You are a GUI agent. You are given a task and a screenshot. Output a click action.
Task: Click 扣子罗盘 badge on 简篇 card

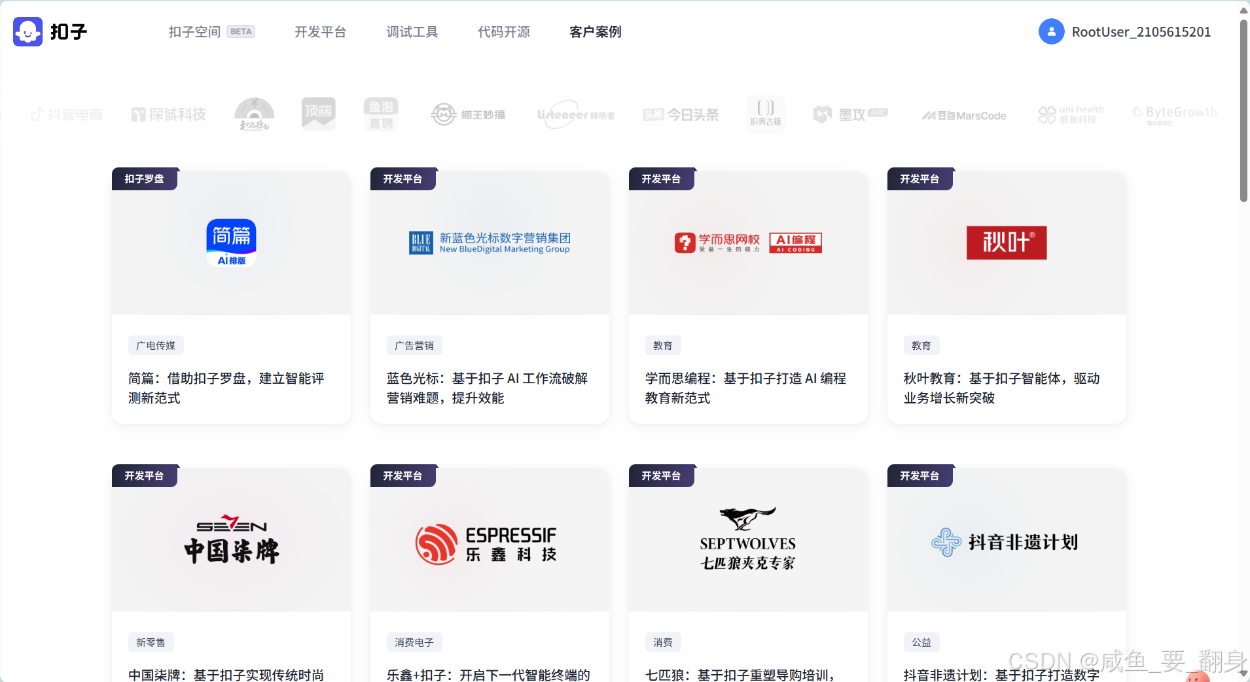(x=145, y=179)
